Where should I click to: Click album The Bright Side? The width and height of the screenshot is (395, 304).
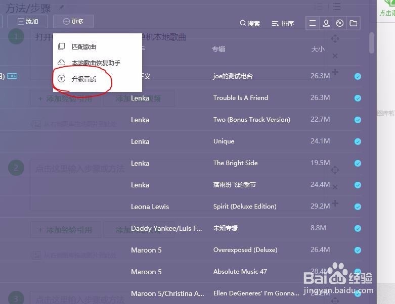tap(235, 163)
